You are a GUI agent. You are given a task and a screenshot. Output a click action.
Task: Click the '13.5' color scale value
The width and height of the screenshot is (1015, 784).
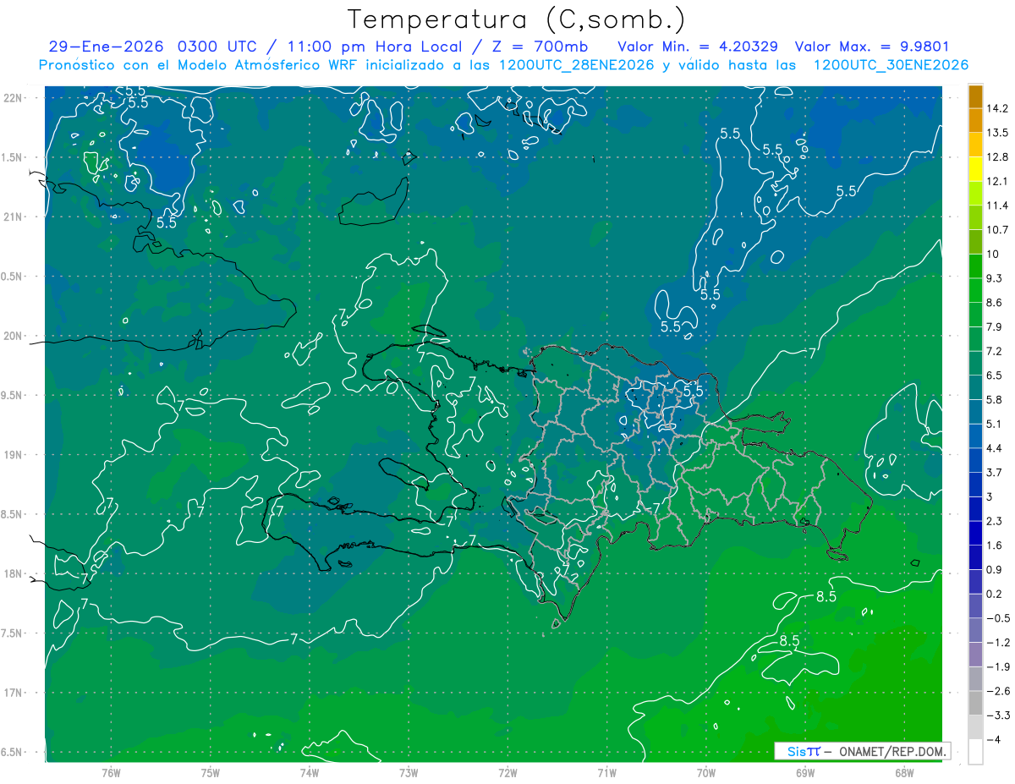[x=997, y=133]
